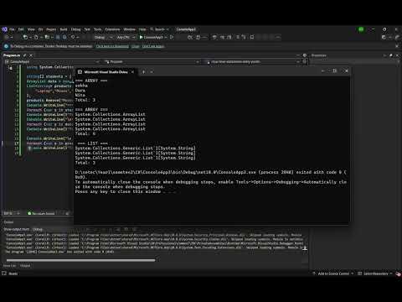402x302 pixels.
Task: Click the Undo toolbar icon
Action: point(73,37)
